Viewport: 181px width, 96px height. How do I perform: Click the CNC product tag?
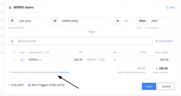[x=102, y=60]
